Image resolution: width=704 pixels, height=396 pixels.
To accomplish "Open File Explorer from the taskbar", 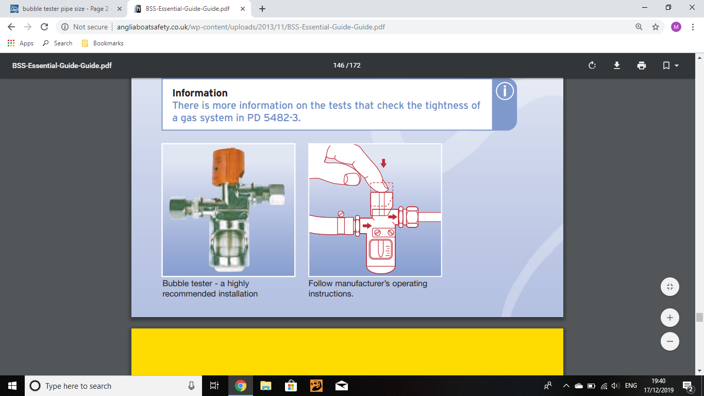I will (x=265, y=386).
